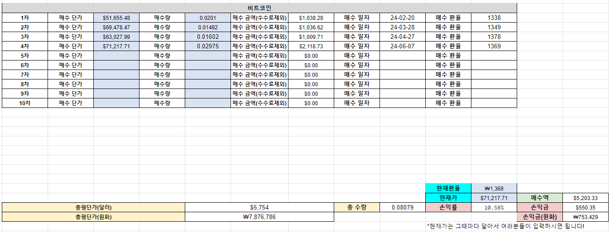610x233 pixels.
Task: Click the 9차 row 매수 일자 label
Action: 357,93
